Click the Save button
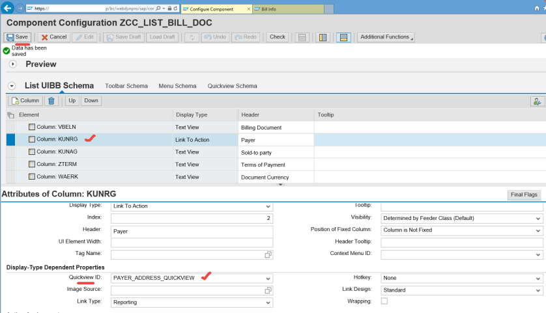The width and height of the screenshot is (546, 313). click(17, 37)
